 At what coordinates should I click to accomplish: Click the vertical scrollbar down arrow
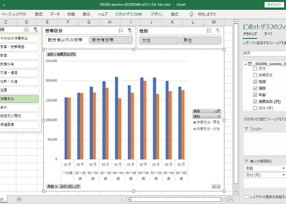coord(236,193)
